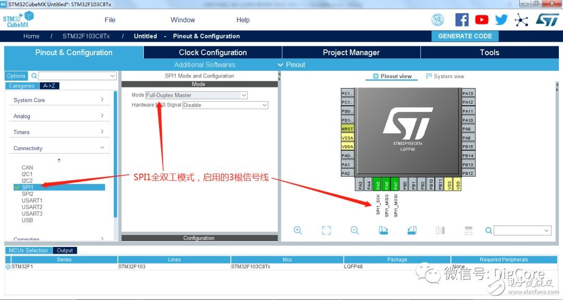Image resolution: width=563 pixels, height=300 pixels.
Task: Switch to Tools tab
Action: click(x=489, y=53)
